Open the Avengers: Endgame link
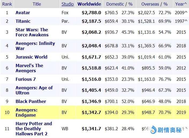189x138 pixels. point(27,113)
